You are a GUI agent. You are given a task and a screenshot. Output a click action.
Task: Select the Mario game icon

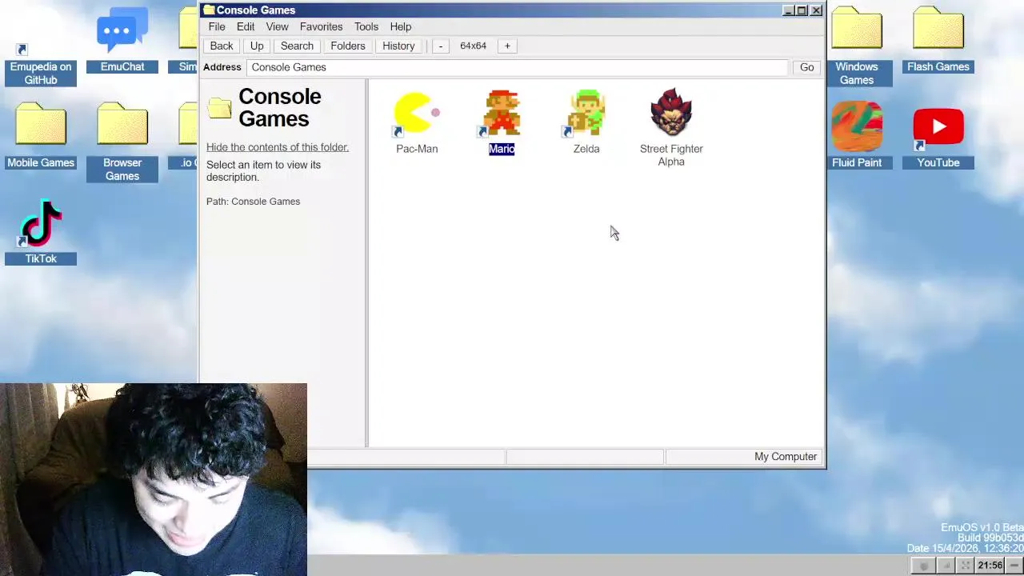(502, 122)
